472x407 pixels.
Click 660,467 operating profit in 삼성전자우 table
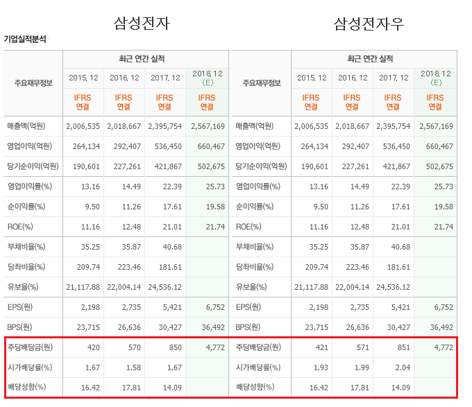439,146
